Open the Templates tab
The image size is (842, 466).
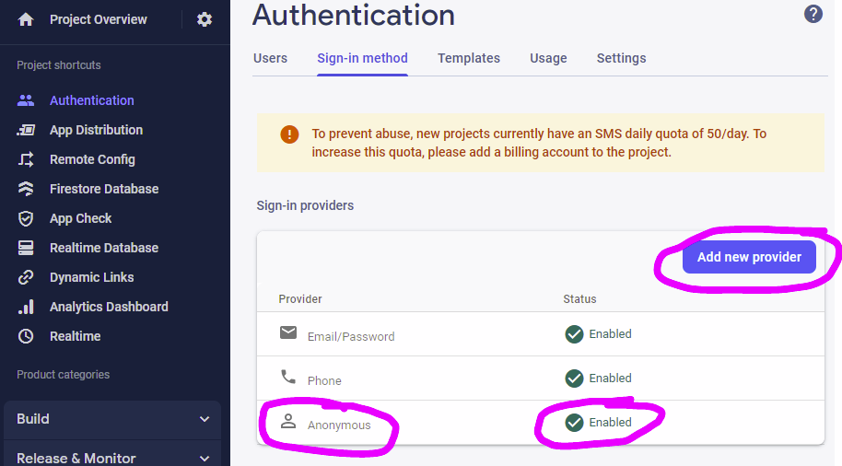469,58
